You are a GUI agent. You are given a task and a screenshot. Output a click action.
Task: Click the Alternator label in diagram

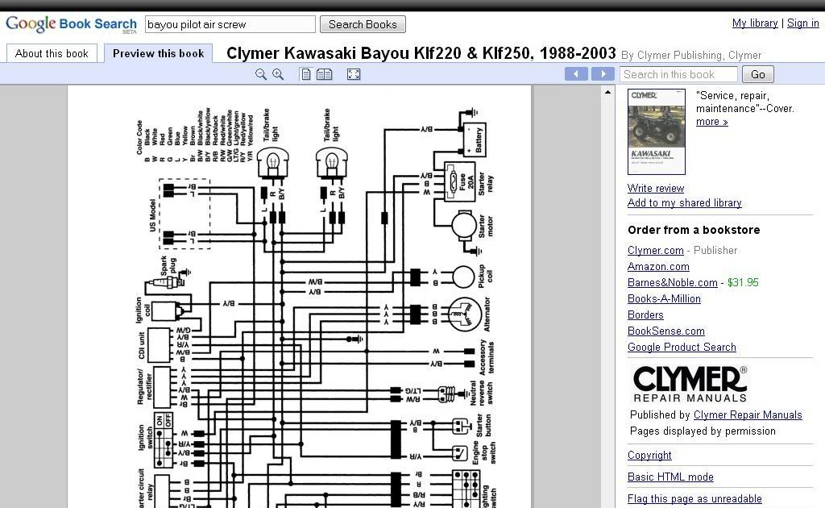(x=487, y=314)
